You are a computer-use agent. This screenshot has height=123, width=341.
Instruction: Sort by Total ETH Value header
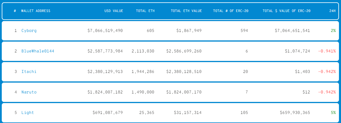[186, 11]
